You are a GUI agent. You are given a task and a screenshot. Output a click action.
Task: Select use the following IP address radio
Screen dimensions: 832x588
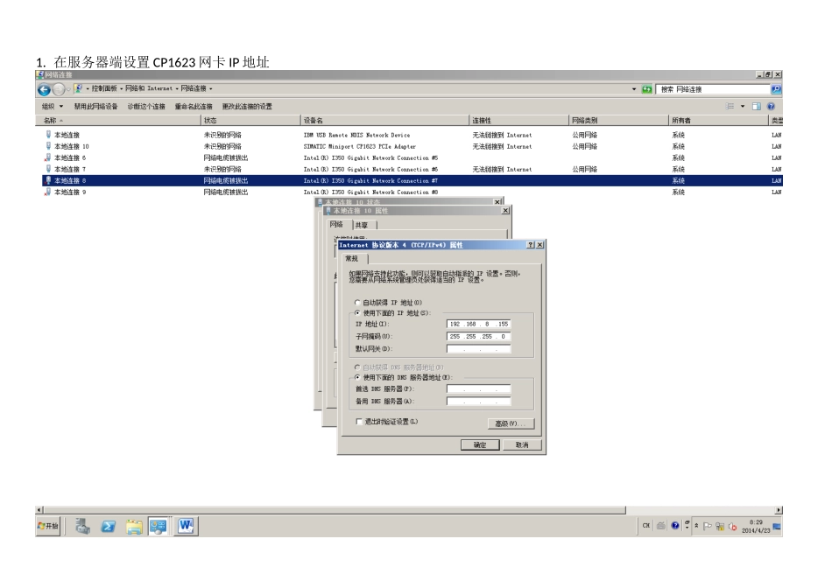[x=357, y=313]
